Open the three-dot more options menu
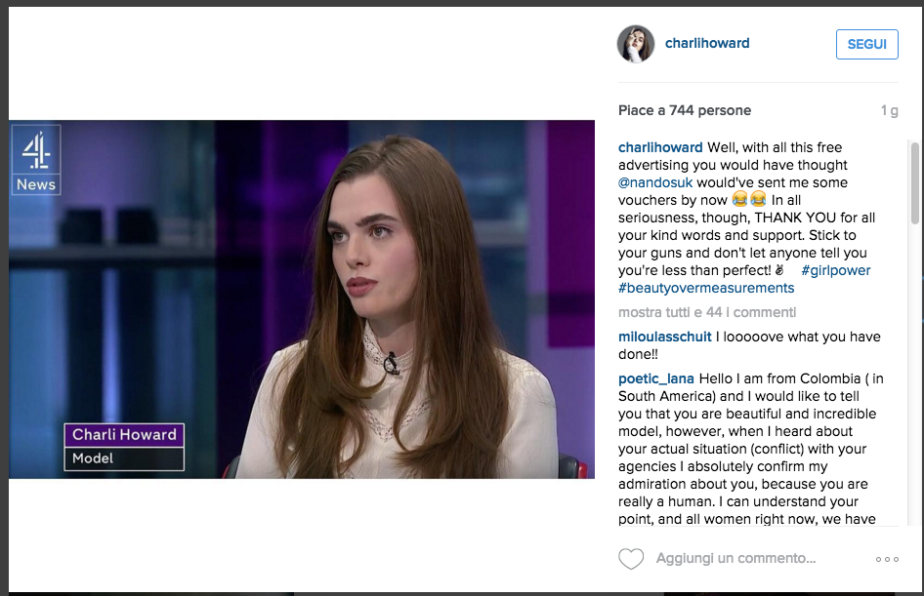This screenshot has width=924, height=596. 887,559
